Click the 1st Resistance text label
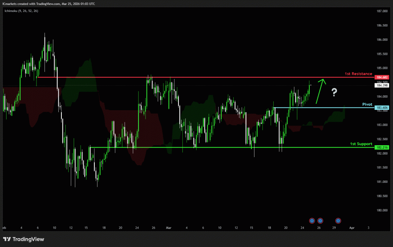393x247 pixels. (x=358, y=73)
